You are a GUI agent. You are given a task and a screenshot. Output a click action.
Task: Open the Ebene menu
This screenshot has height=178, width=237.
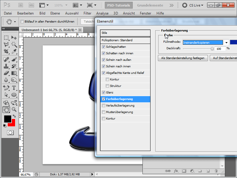pyautogui.click(x=55, y=13)
